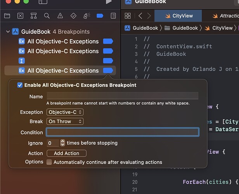Run the project with the play button
Viewport: 239px width, 194px height.
[109, 2]
